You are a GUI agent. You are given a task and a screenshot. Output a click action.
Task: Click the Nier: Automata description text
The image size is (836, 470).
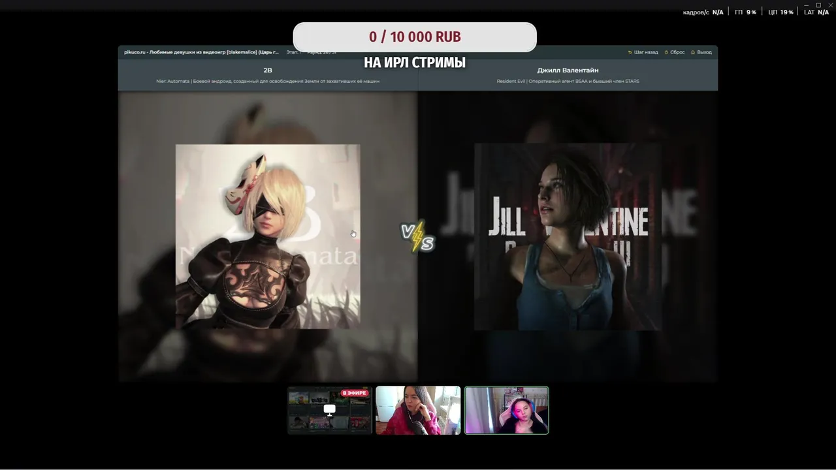point(268,82)
